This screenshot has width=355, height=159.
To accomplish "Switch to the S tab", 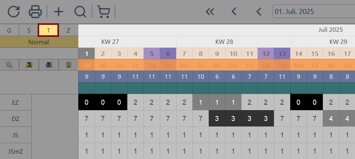I will click(x=29, y=30).
